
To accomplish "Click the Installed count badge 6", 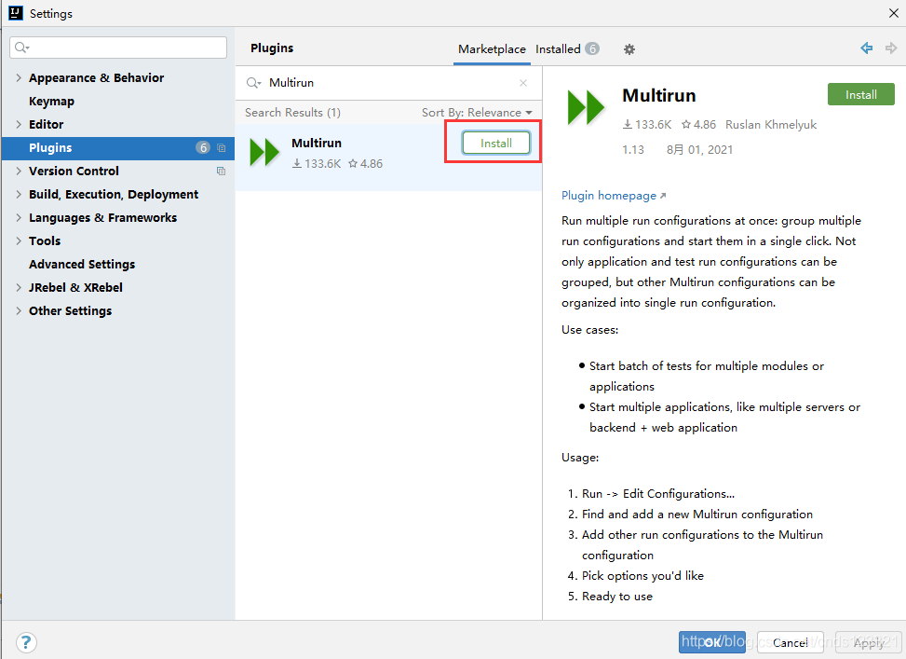I will pos(591,49).
